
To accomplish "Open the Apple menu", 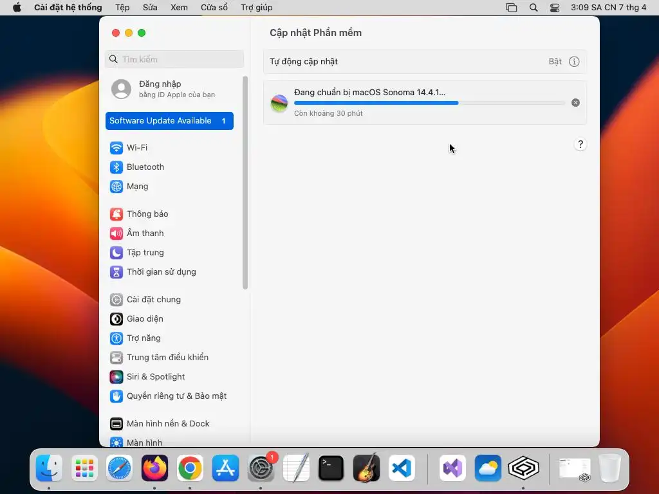I will 17,8.
